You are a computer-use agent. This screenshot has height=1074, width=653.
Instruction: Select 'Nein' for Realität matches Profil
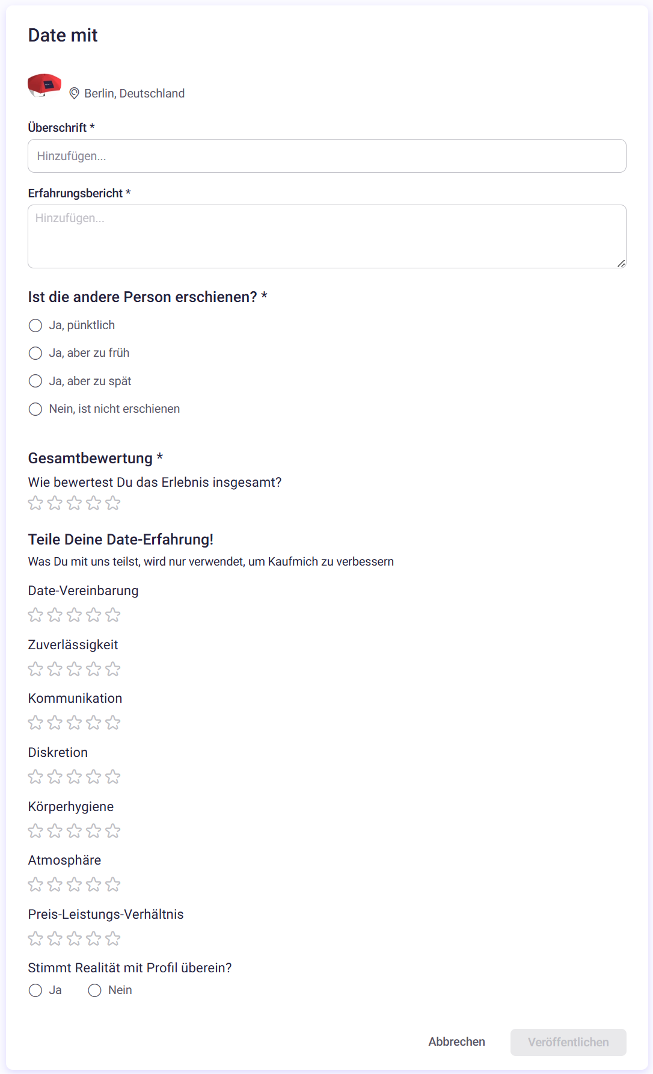coord(94,990)
